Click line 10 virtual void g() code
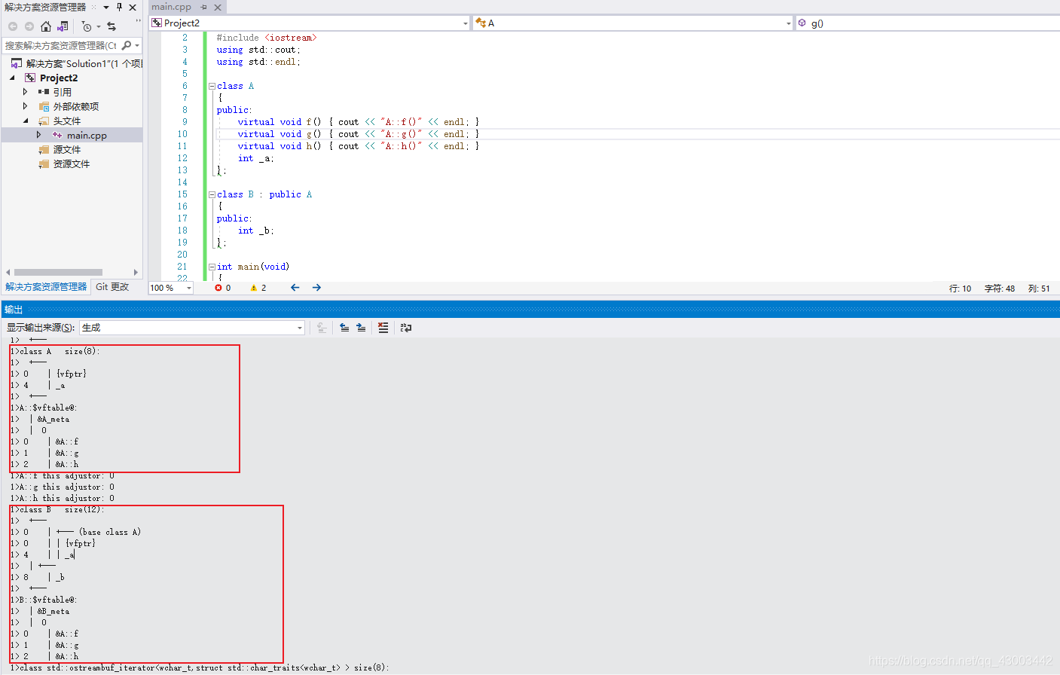This screenshot has height=675, width=1060. 358,134
